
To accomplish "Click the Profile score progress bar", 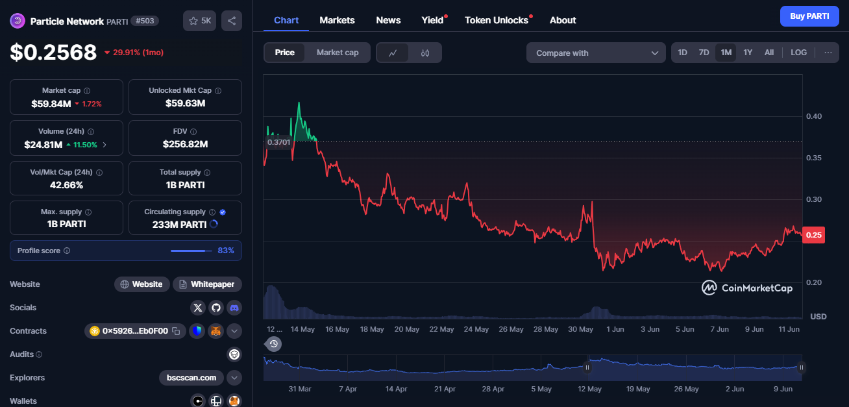I will click(x=191, y=251).
